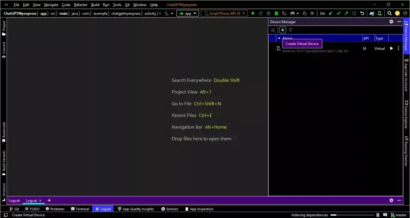Click Git Update Project blue arrow

click(331, 13)
